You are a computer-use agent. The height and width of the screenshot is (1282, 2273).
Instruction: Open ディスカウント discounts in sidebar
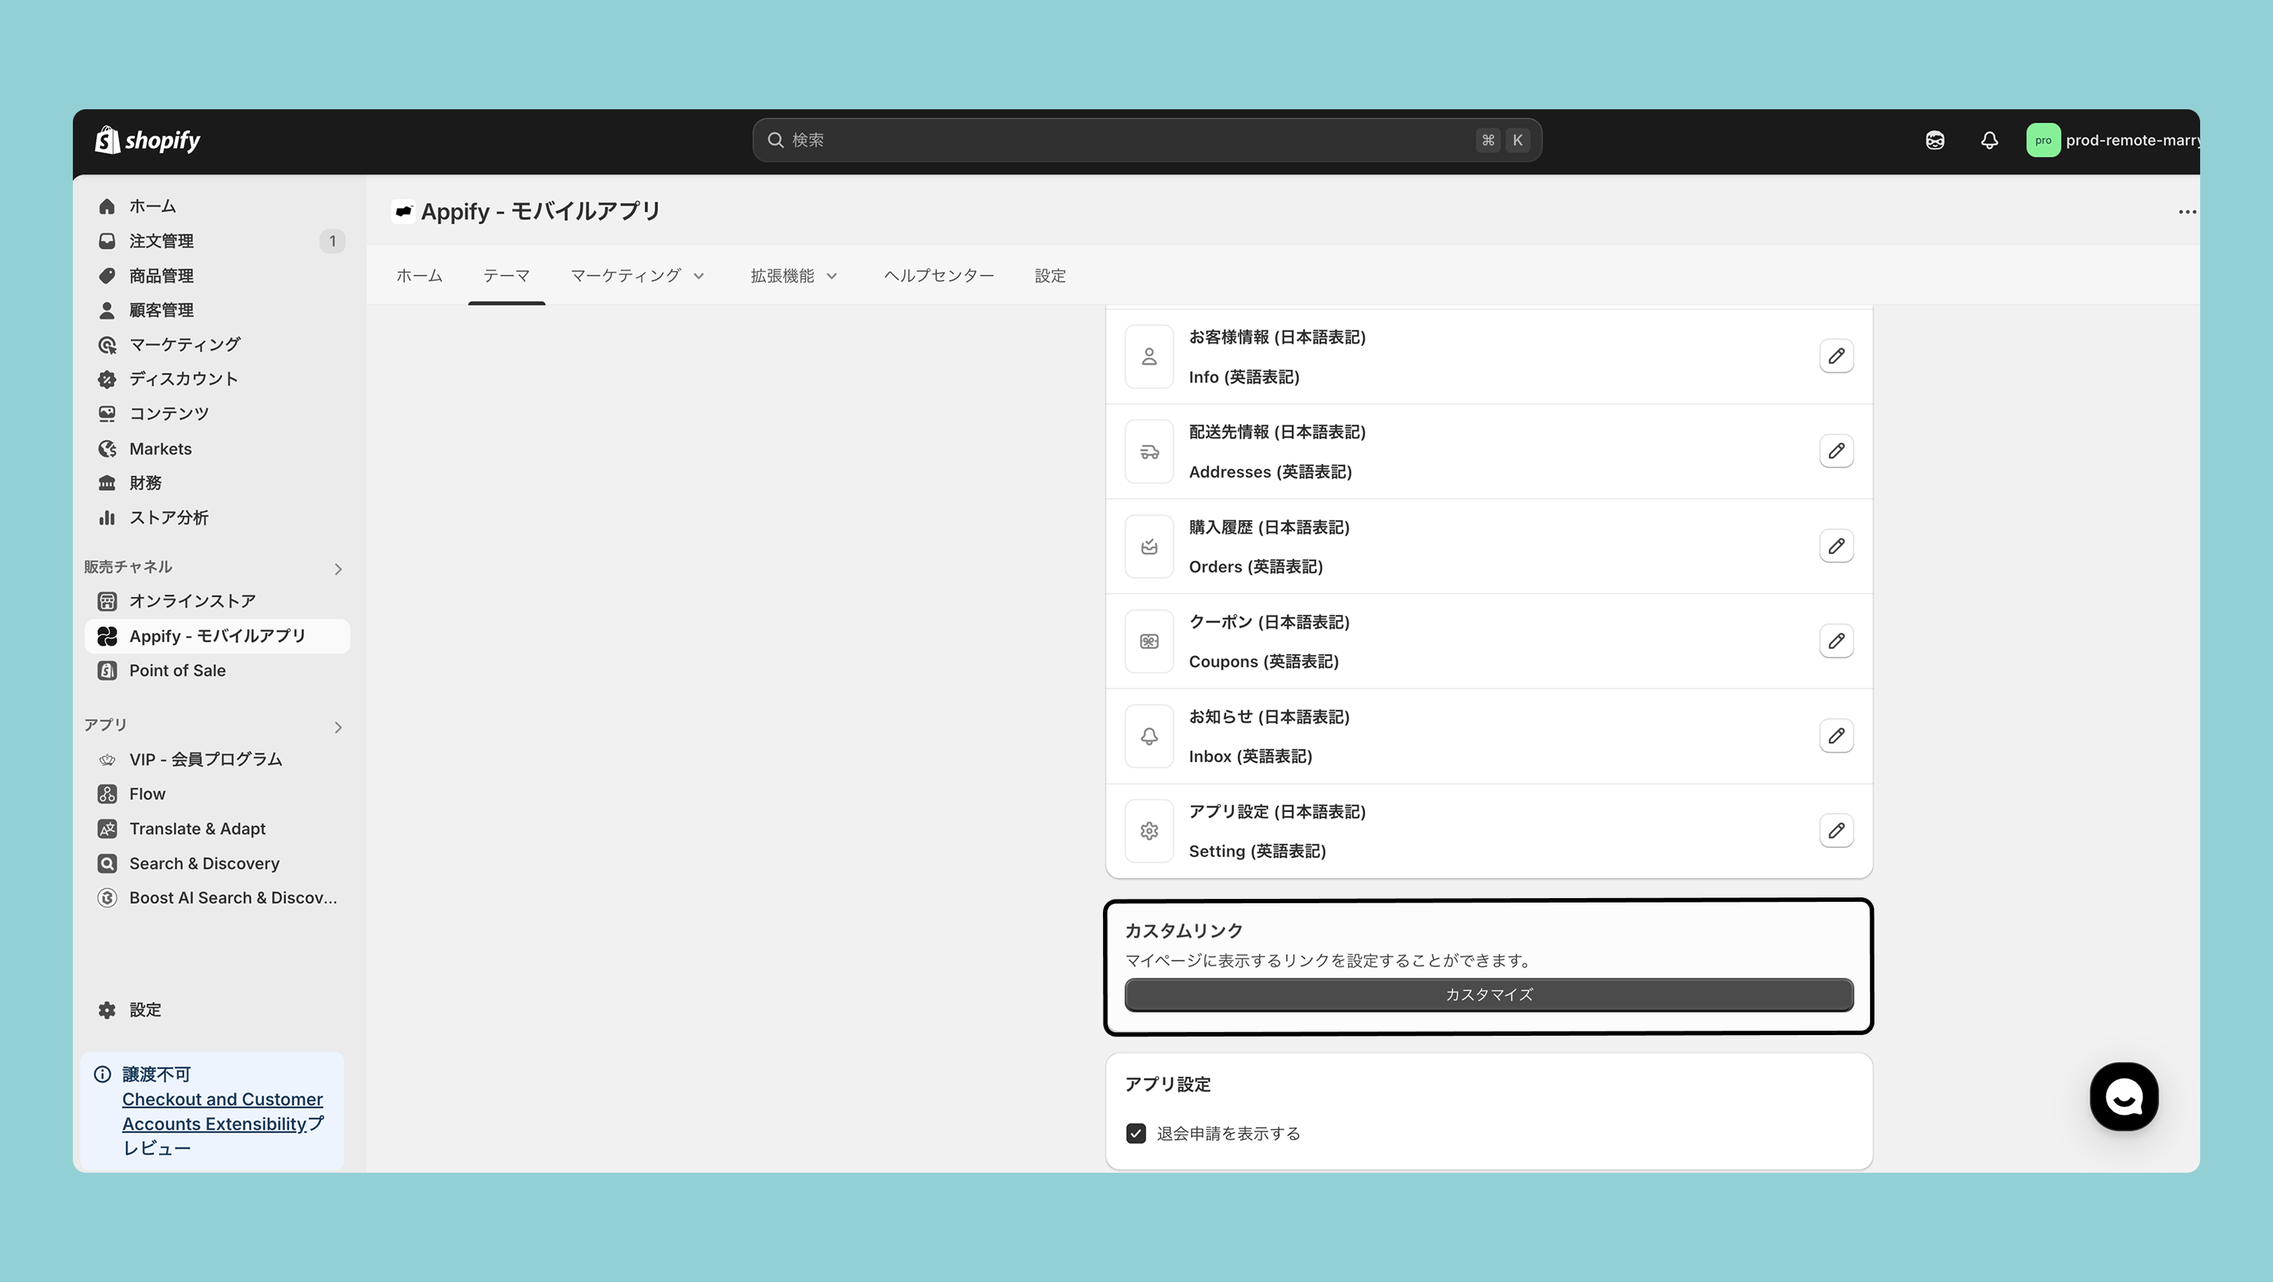217,379
